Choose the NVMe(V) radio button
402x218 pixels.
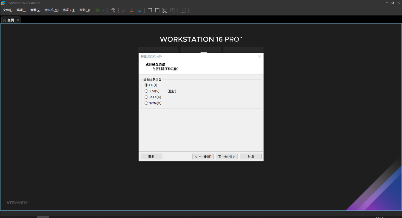(146, 103)
